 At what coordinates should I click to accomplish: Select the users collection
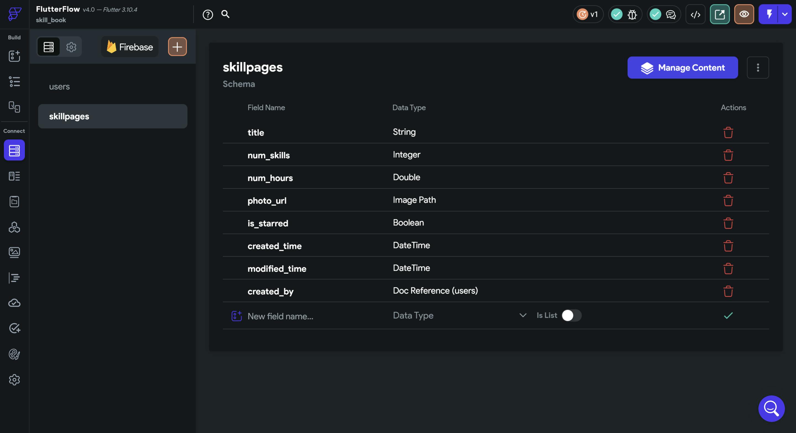pos(59,87)
